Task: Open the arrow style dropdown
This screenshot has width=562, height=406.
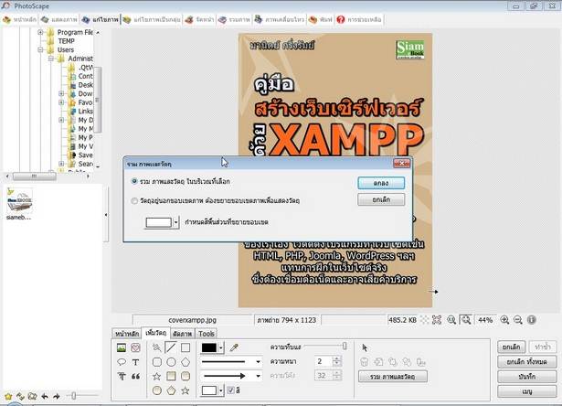Action: click(258, 376)
